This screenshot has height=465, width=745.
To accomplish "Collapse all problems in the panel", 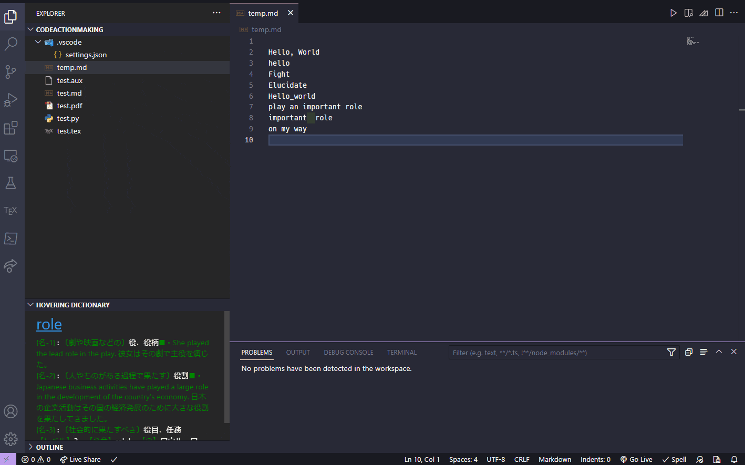I will coord(689,352).
